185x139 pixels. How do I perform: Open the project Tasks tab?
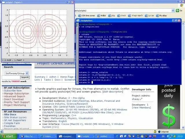pos(47,80)
